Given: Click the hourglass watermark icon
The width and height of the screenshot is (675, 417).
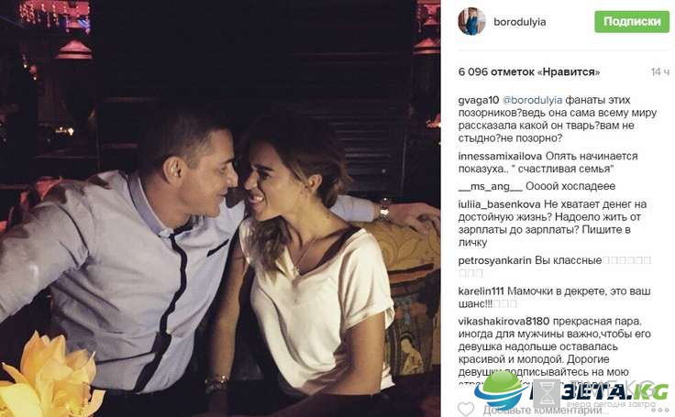Looking at the screenshot, I should click(547, 393).
